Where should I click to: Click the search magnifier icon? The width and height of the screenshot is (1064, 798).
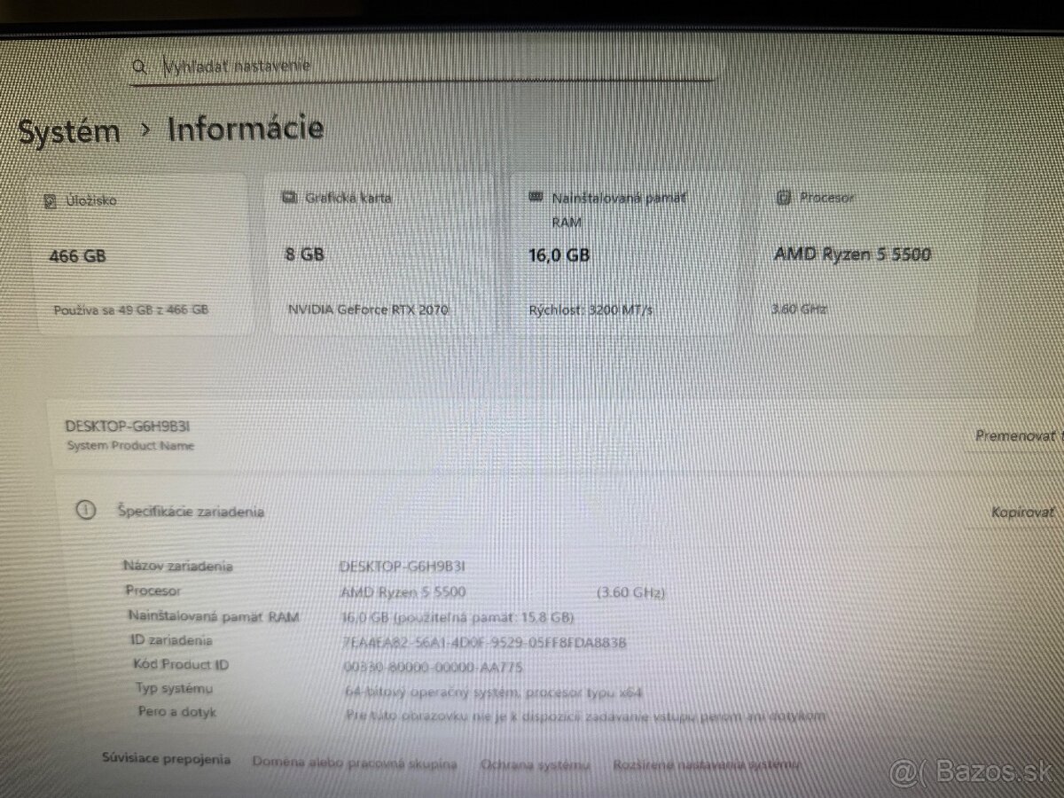[x=139, y=64]
